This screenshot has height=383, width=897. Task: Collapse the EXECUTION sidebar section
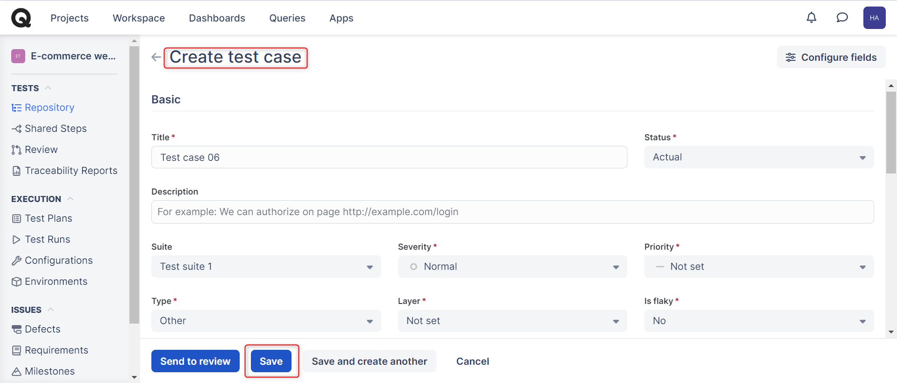71,199
